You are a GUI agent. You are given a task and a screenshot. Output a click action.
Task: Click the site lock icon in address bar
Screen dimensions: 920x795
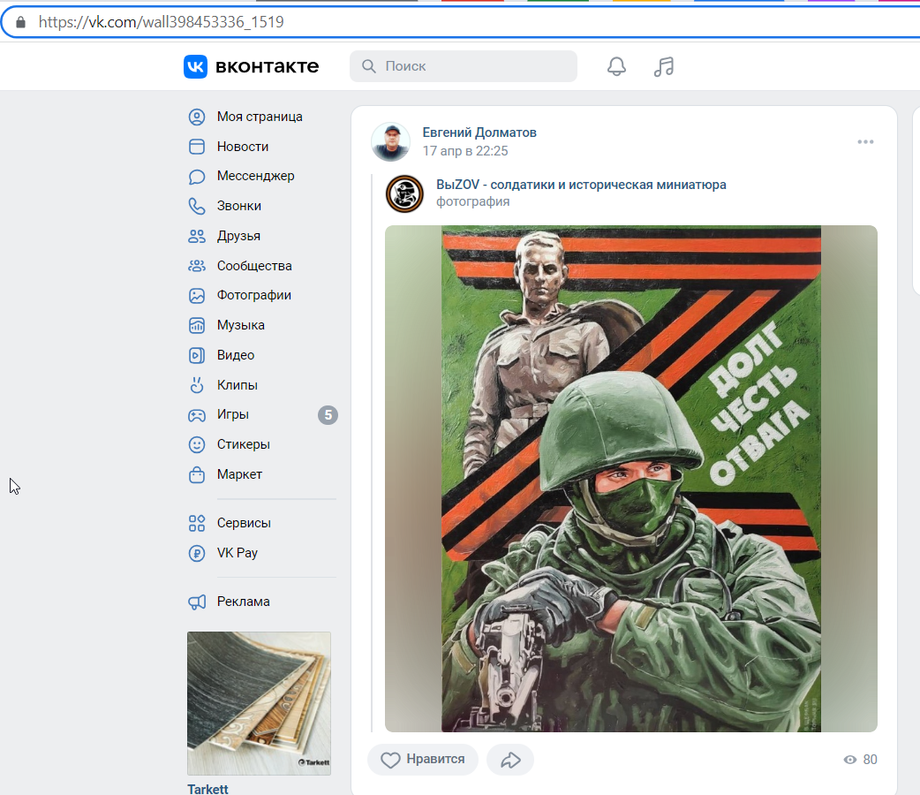[20, 22]
